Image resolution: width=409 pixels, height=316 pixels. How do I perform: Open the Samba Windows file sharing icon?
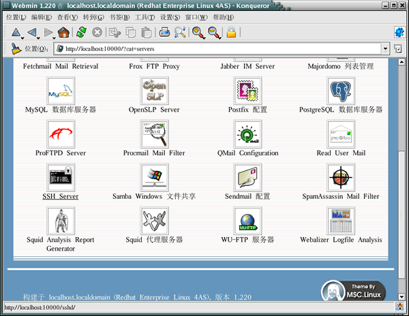click(x=154, y=177)
